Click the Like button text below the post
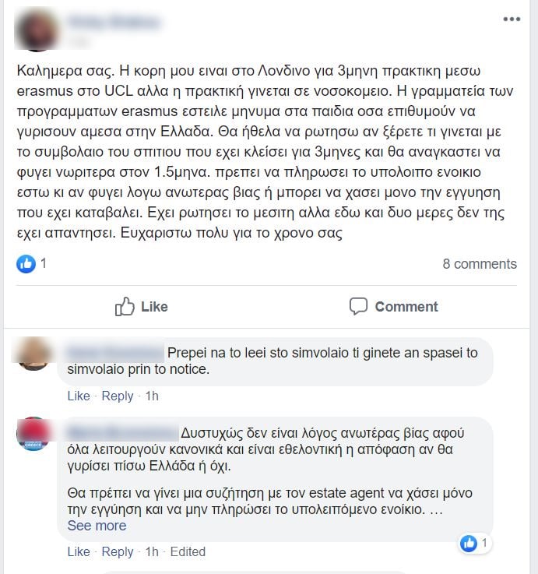The width and height of the screenshot is (538, 574). [154, 307]
